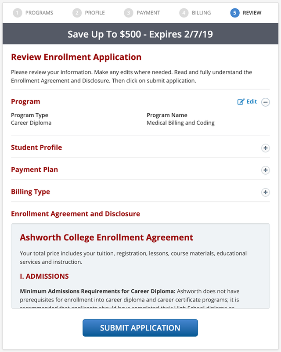Screen dimensions: 281x352
Task: Click the step 3 Payment circle icon
Action: coord(129,13)
